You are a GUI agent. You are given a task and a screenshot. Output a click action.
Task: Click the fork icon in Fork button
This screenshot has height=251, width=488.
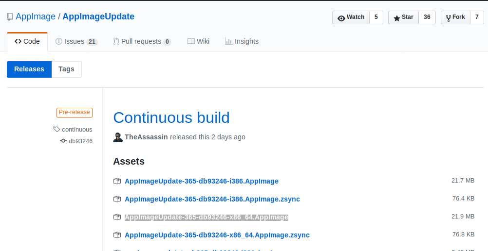[449, 18]
